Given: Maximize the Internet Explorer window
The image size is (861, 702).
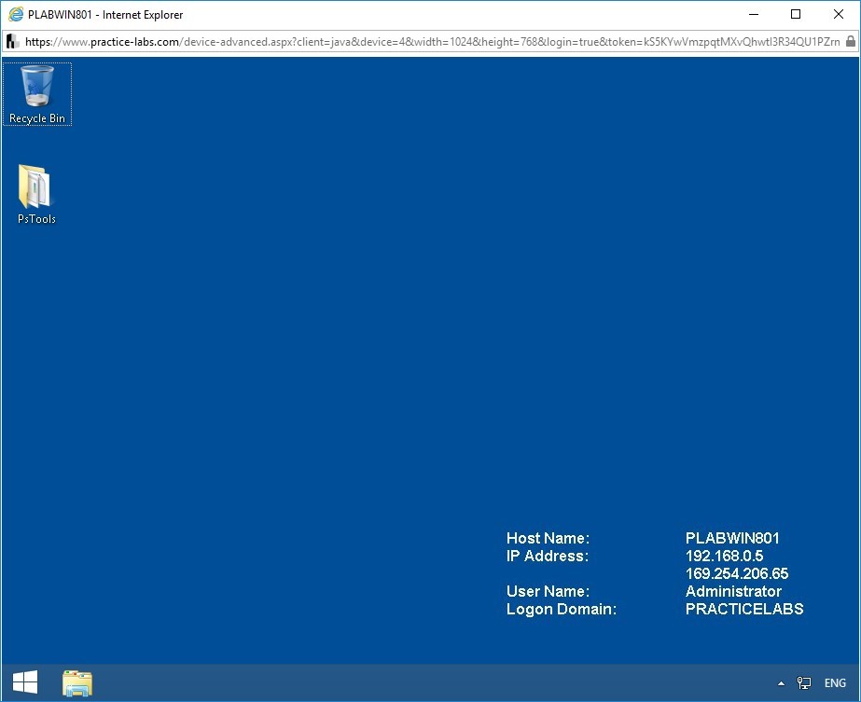Looking at the screenshot, I should pyautogui.click(x=796, y=14).
